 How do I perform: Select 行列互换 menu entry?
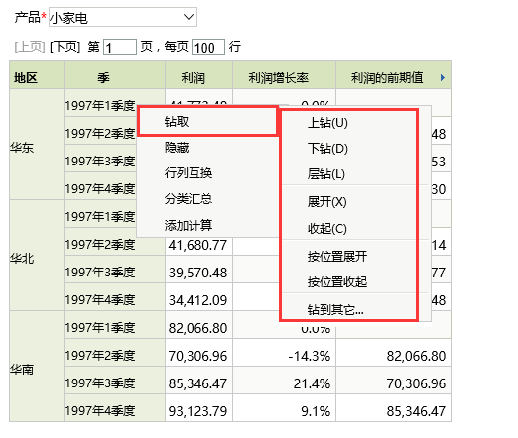(207, 173)
